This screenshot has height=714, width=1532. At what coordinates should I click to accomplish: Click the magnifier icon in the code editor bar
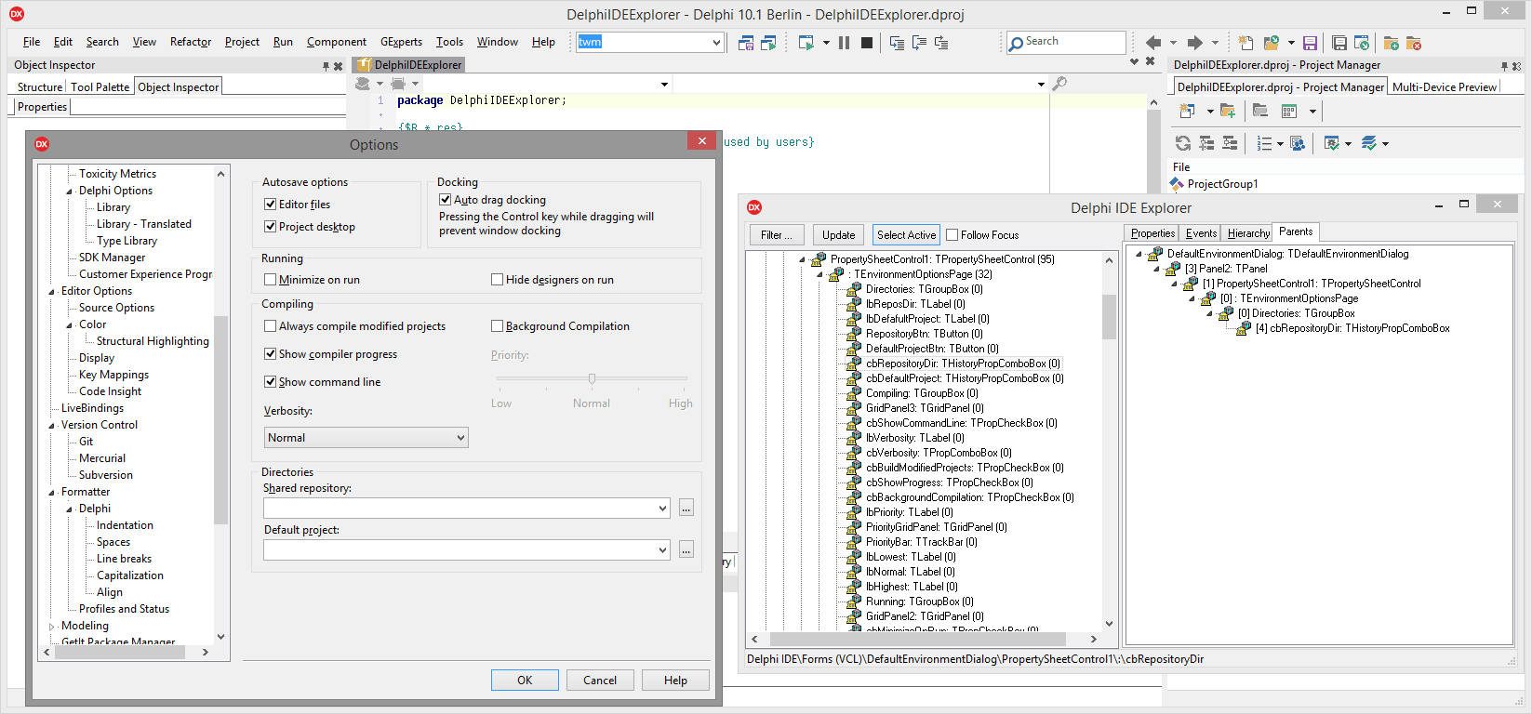1059,84
